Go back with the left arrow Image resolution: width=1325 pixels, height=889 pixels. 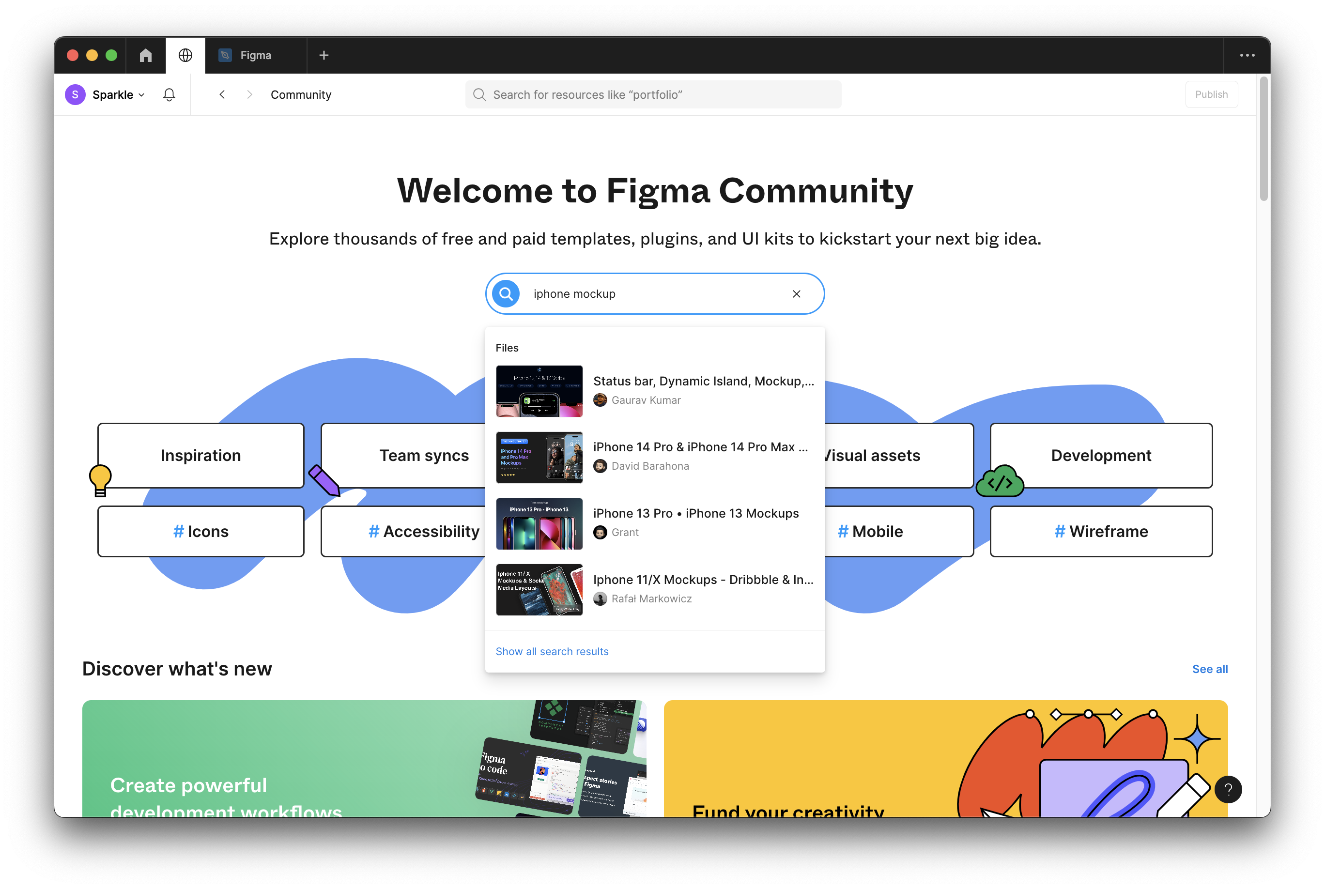(222, 95)
